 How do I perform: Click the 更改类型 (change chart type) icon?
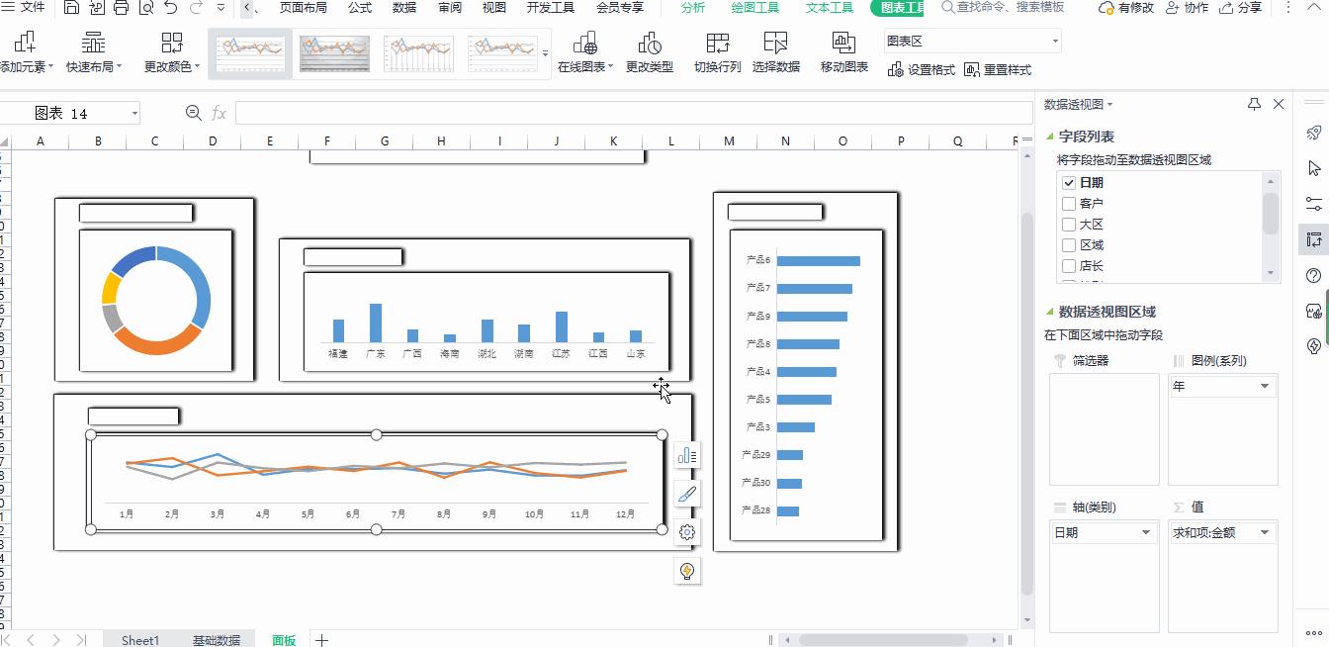click(650, 44)
